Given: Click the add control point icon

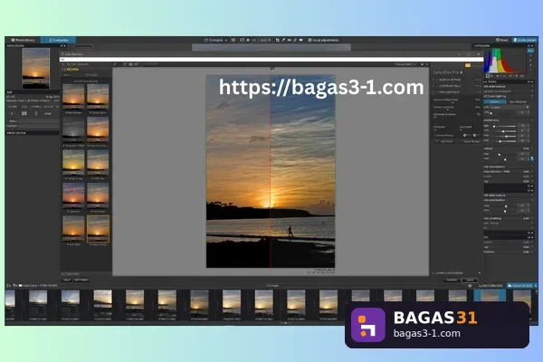Looking at the screenshot, I should coord(465,136).
